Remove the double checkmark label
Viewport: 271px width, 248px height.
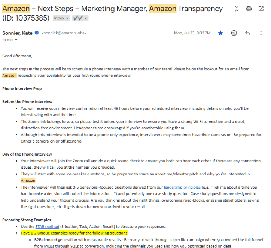tap(86, 18)
